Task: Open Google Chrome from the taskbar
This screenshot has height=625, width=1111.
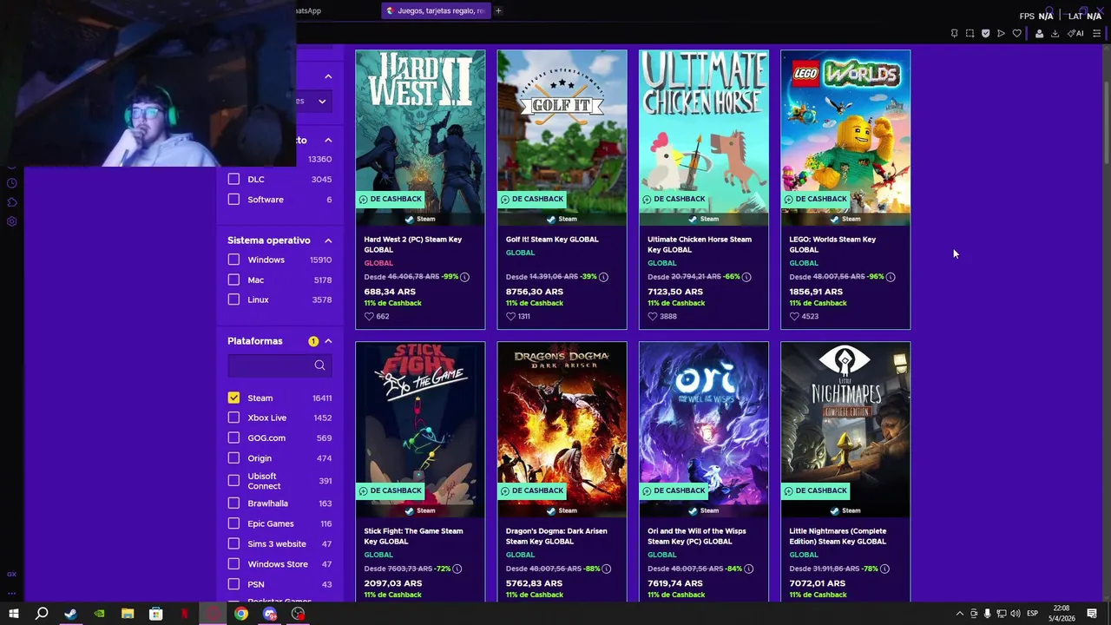Action: tap(240, 614)
